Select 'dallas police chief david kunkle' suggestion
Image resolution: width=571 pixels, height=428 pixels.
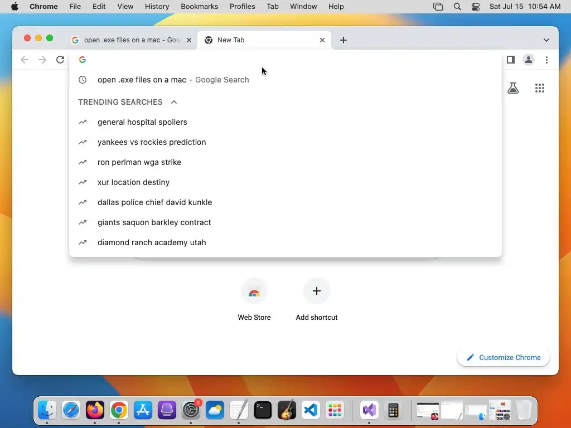pyautogui.click(x=285, y=202)
